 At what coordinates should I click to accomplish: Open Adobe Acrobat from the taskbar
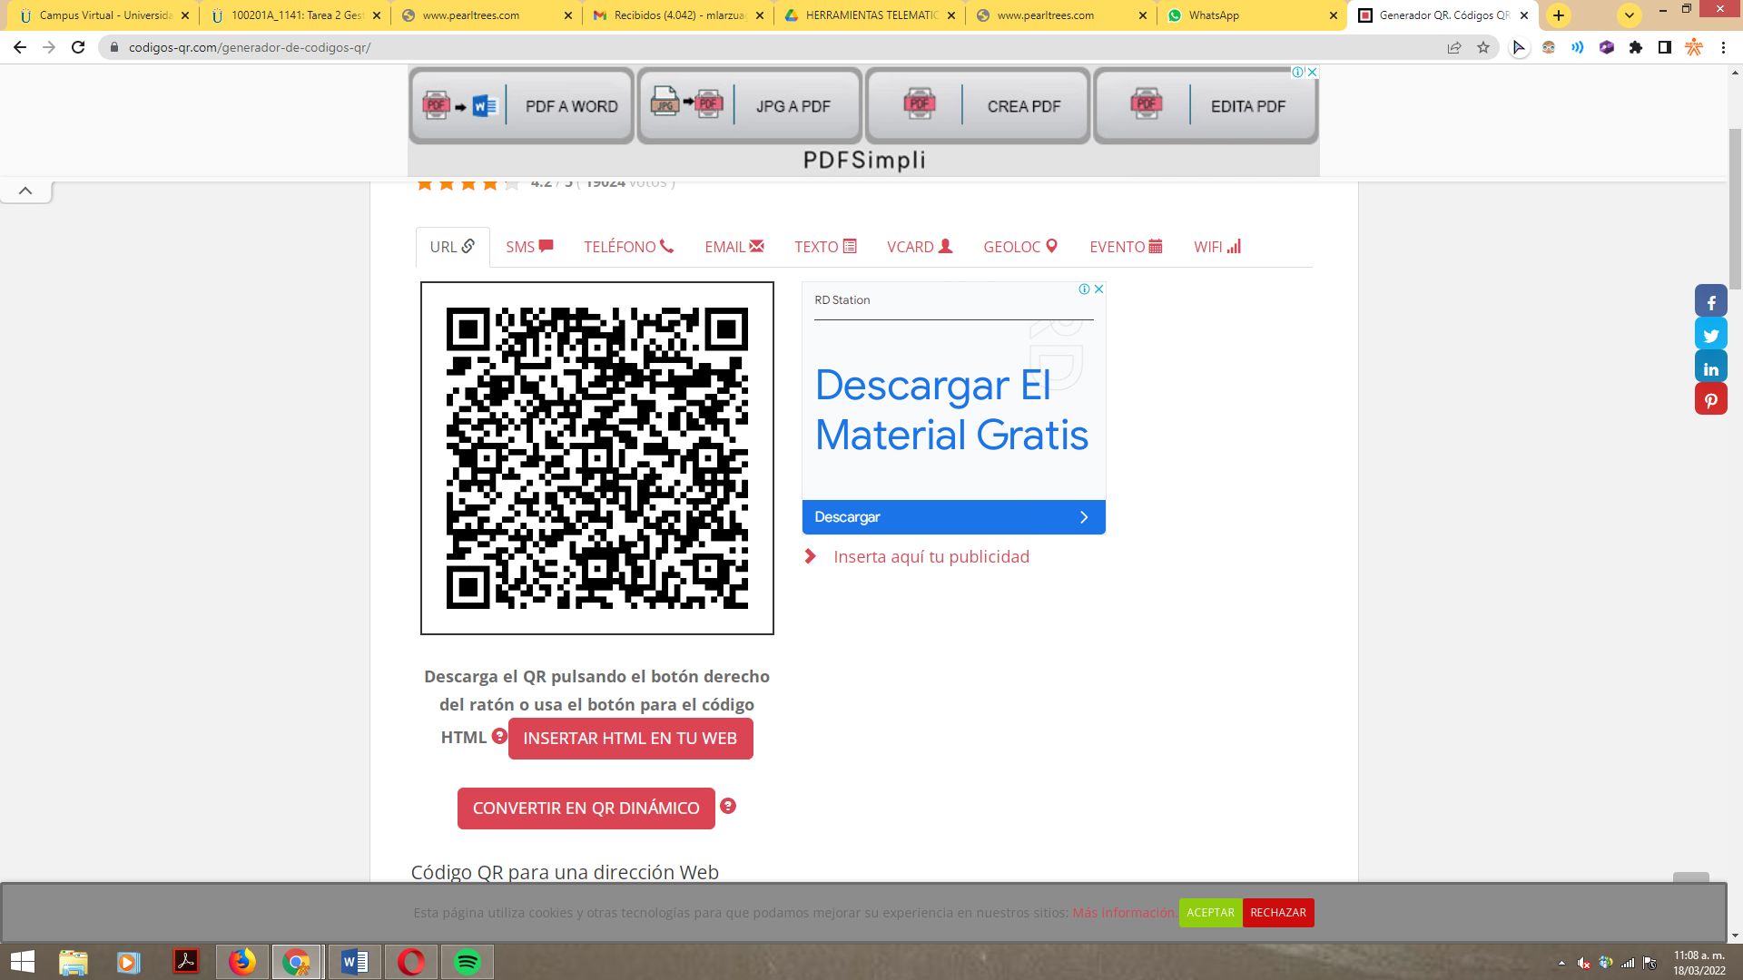tap(185, 961)
